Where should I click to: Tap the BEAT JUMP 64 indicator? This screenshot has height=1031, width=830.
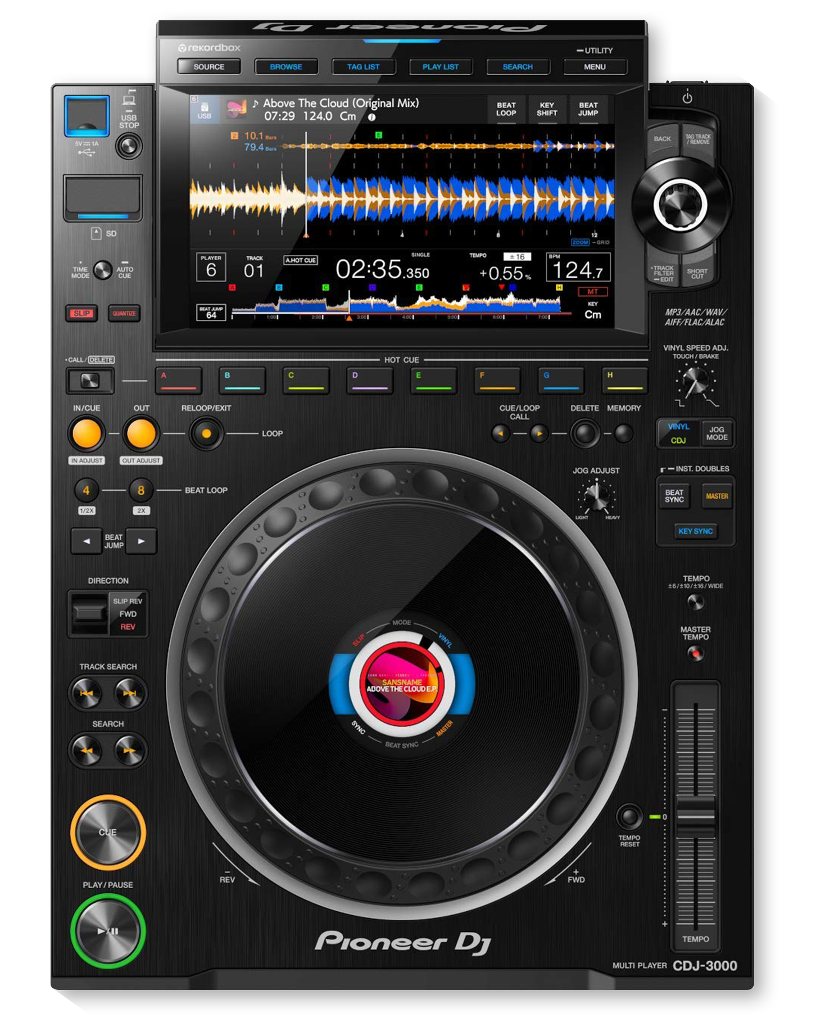(211, 313)
